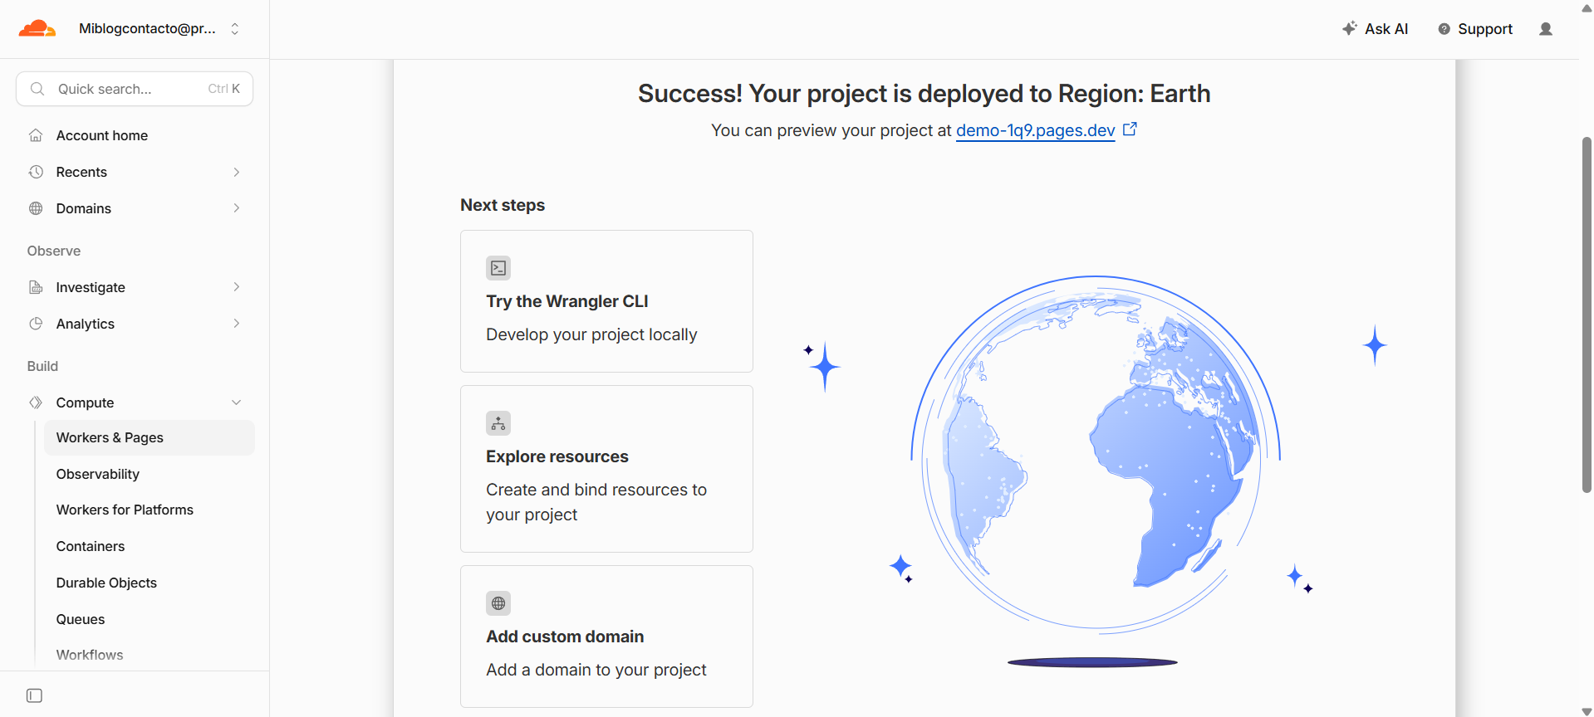The width and height of the screenshot is (1594, 717).
Task: Open Try the Wrangler CLI card
Action: [606, 301]
